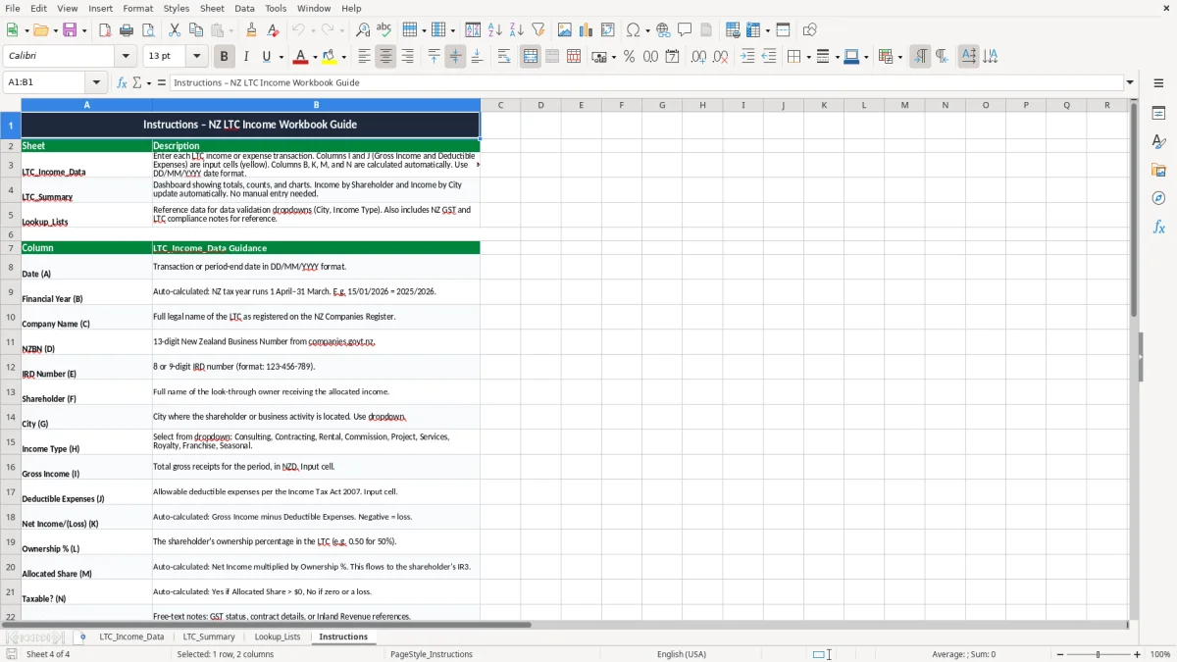Click Sort Ascending icon
Screen dimensions: 1177x662
pyautogui.click(x=495, y=30)
